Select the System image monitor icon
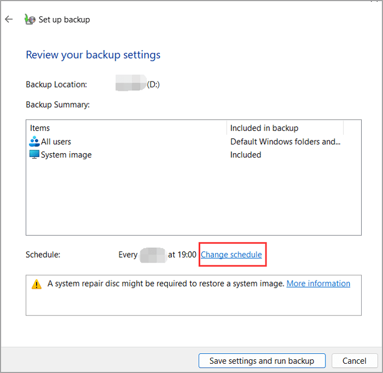The width and height of the screenshot is (383, 373). [34, 155]
